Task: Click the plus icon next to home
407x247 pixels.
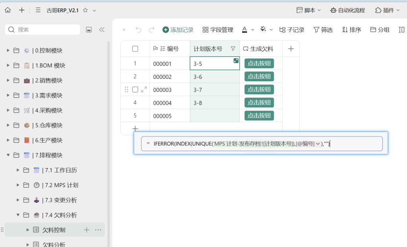Action: pyautogui.click(x=22, y=10)
